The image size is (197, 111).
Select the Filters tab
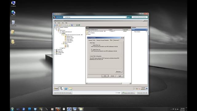(111, 40)
